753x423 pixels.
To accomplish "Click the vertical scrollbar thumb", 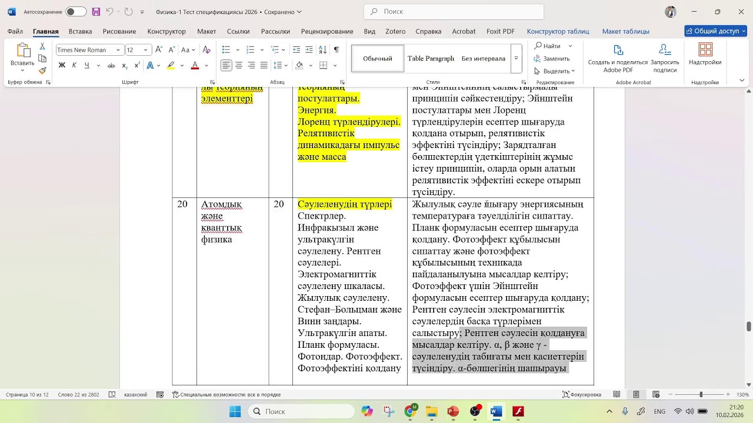I will pyautogui.click(x=749, y=326).
